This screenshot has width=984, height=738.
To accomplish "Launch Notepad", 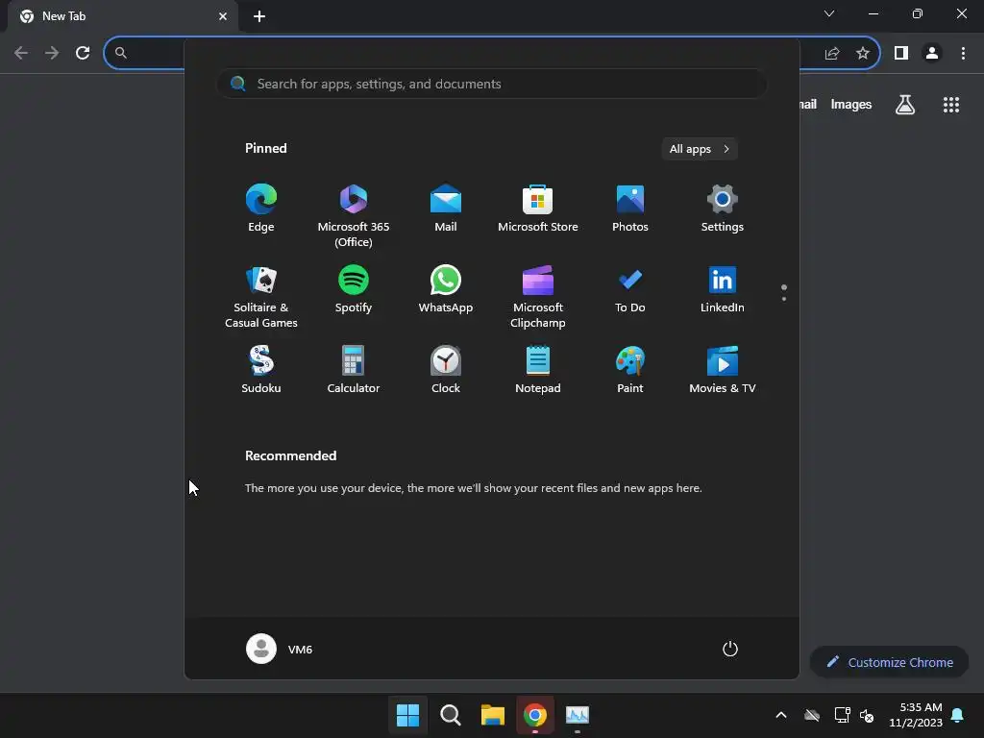I will [538, 370].
